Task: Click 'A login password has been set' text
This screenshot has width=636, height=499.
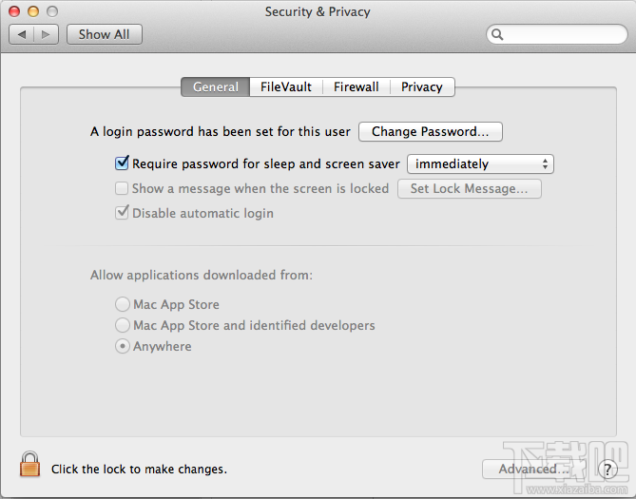Action: click(221, 132)
